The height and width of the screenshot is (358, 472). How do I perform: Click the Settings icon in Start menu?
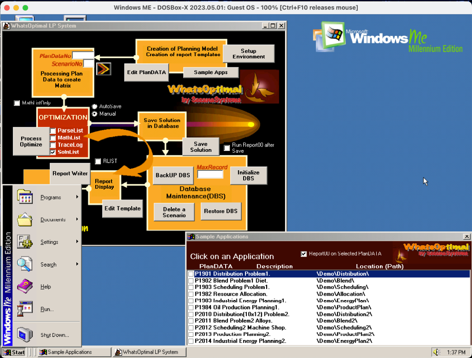click(x=25, y=242)
